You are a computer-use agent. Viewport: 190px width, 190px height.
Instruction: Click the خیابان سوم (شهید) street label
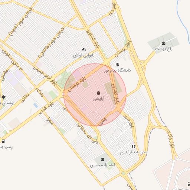[20, 22]
